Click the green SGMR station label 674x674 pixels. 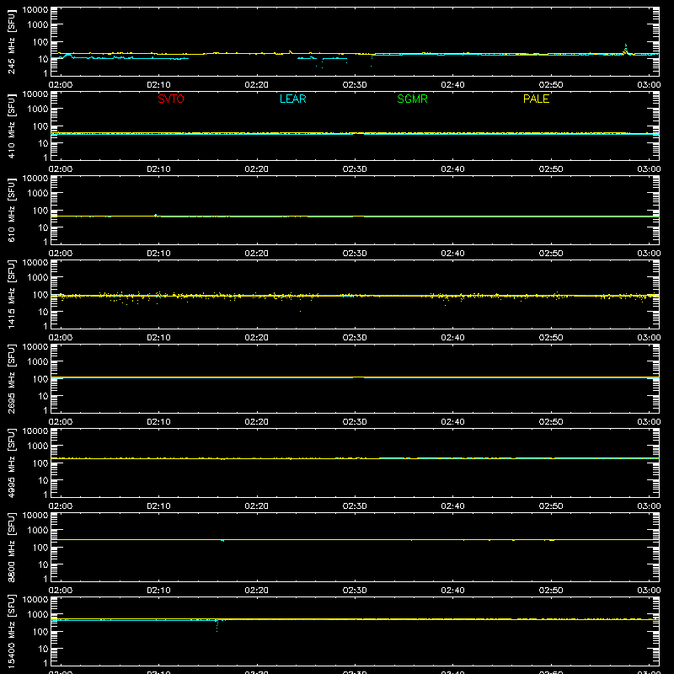412,99
